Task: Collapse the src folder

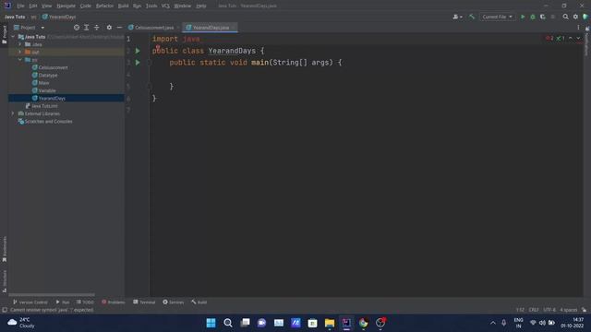Action: click(x=20, y=60)
